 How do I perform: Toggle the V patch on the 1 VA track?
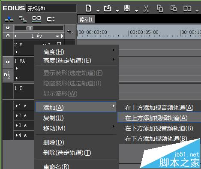[x=8, y=62]
